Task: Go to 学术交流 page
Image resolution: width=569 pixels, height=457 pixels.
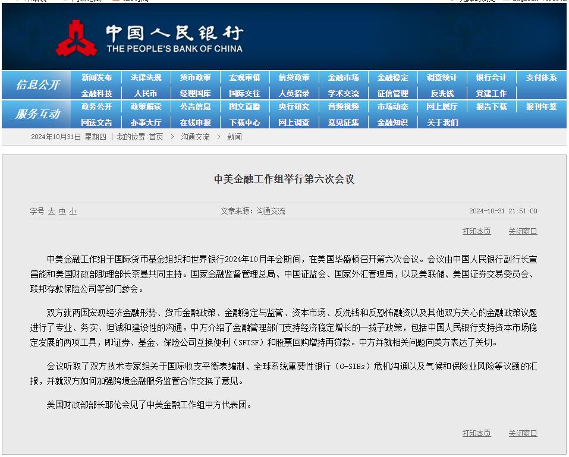Action: (x=343, y=93)
